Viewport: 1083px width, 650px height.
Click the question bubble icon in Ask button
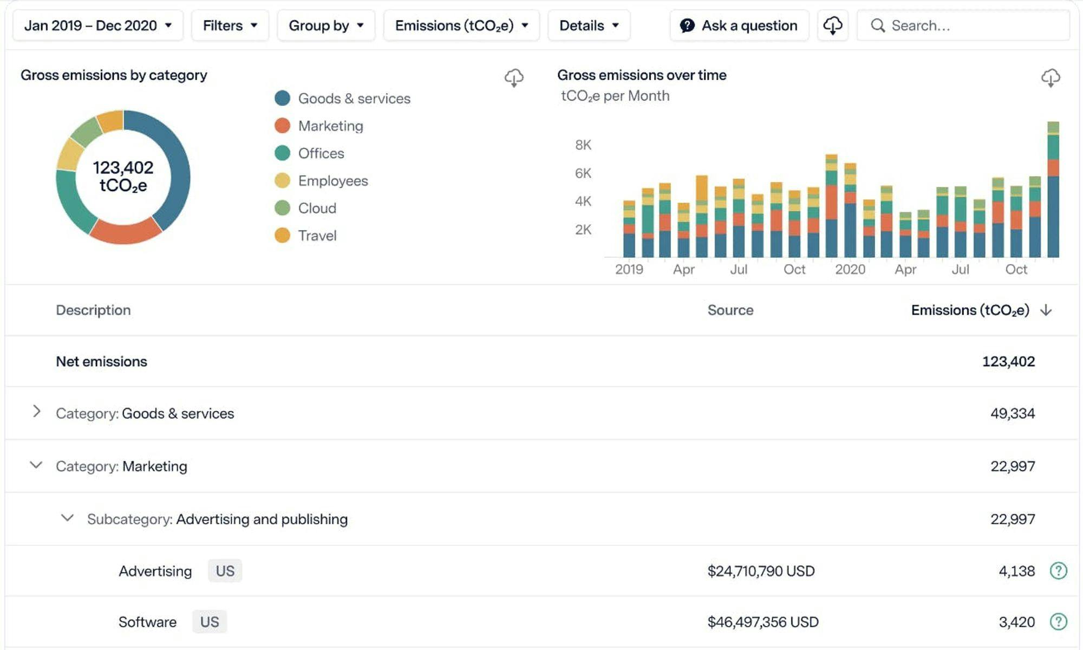(687, 25)
